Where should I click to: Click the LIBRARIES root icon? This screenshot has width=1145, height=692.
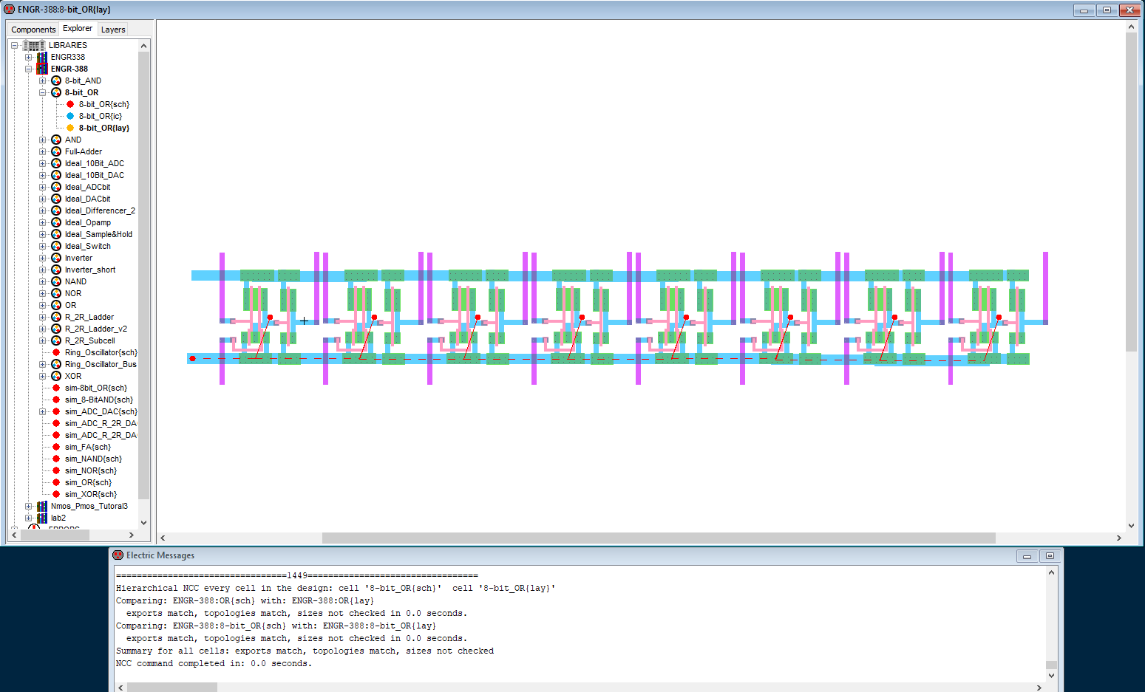pyautogui.click(x=34, y=45)
